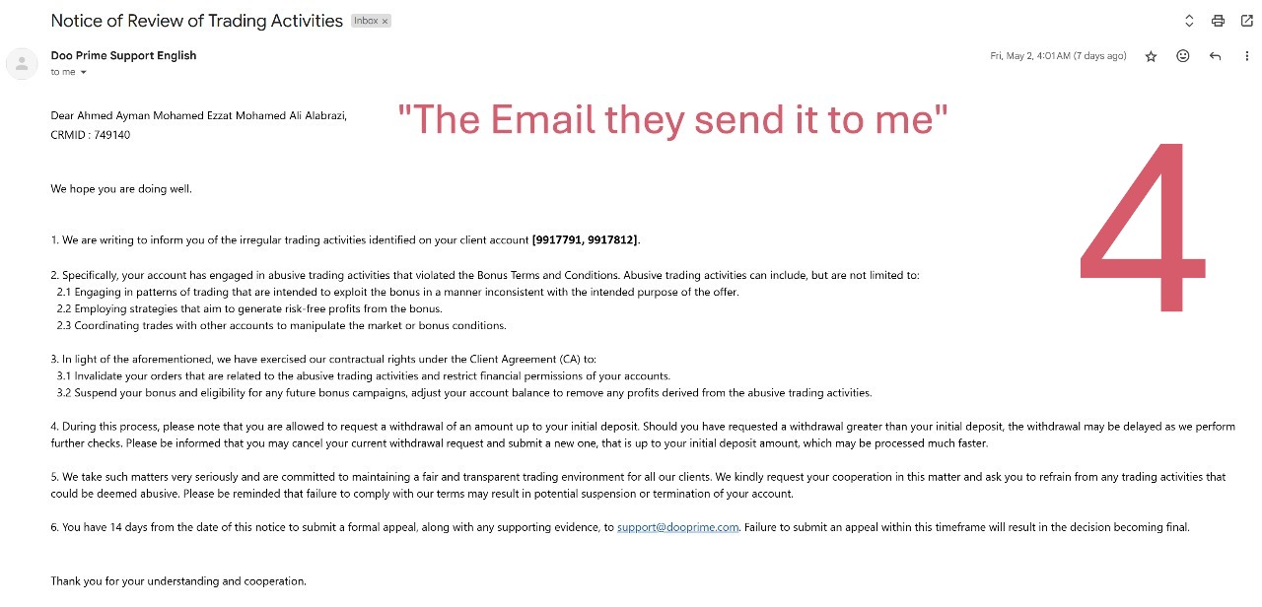This screenshot has height=607, width=1262.
Task: Click the Reply arrow icon
Action: point(1215,56)
